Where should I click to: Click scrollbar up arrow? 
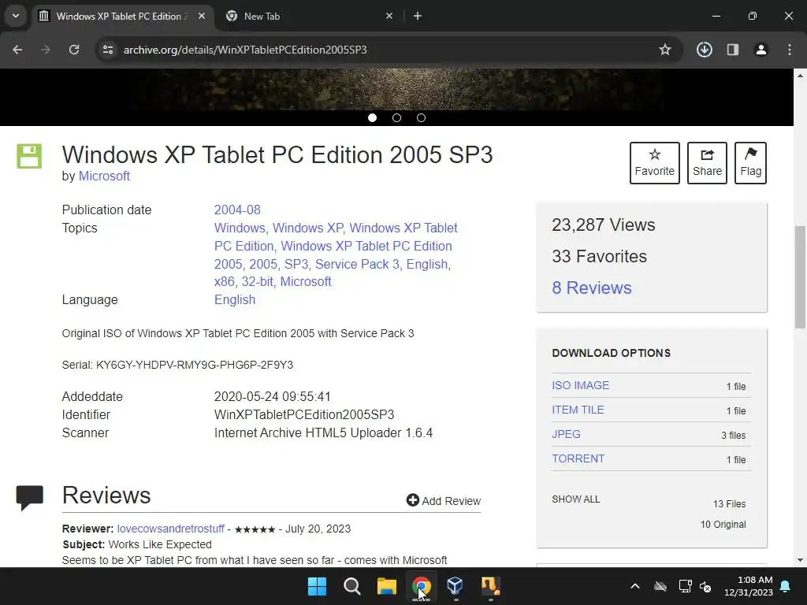point(800,76)
